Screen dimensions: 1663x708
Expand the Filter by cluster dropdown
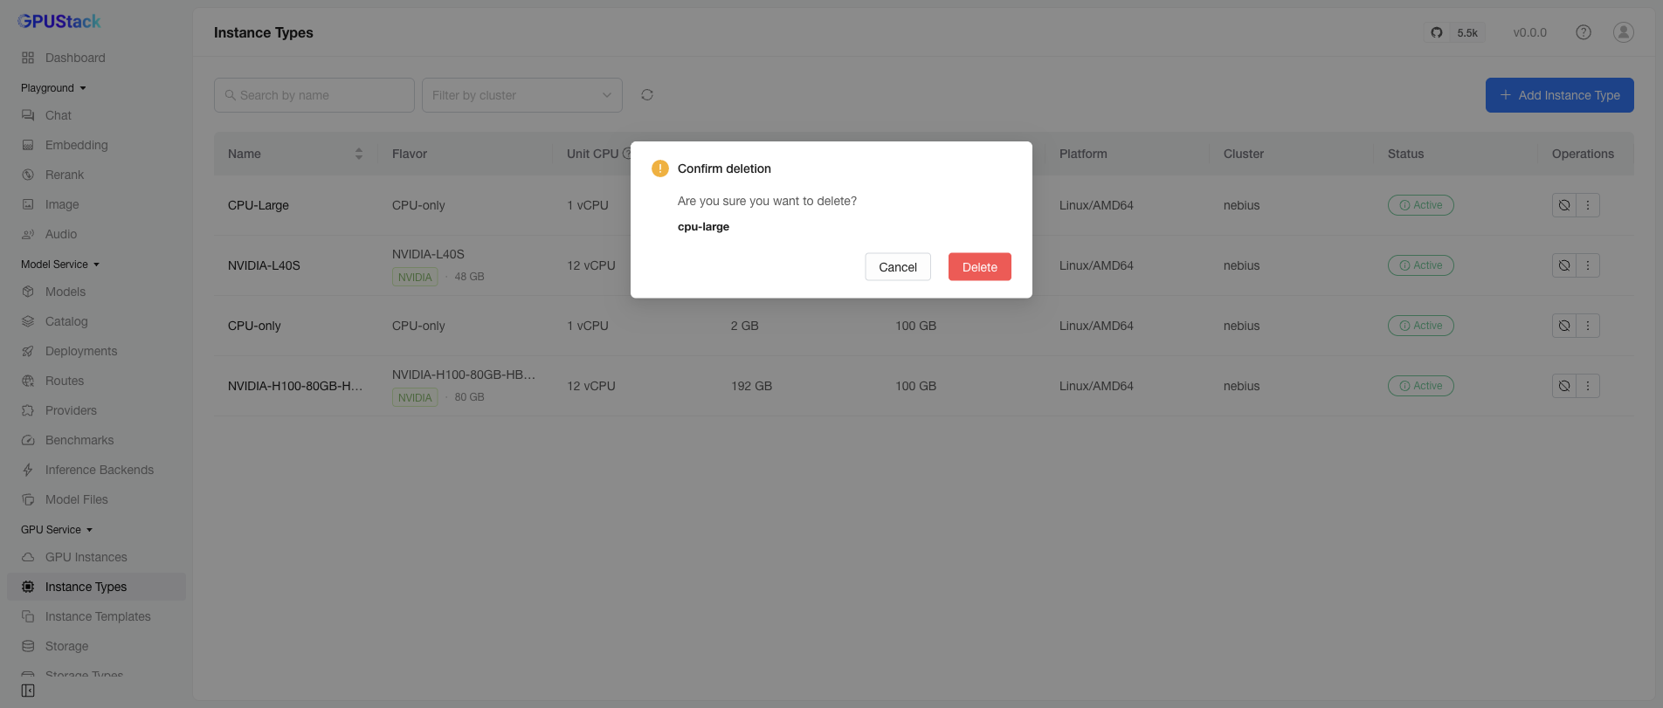pos(522,95)
